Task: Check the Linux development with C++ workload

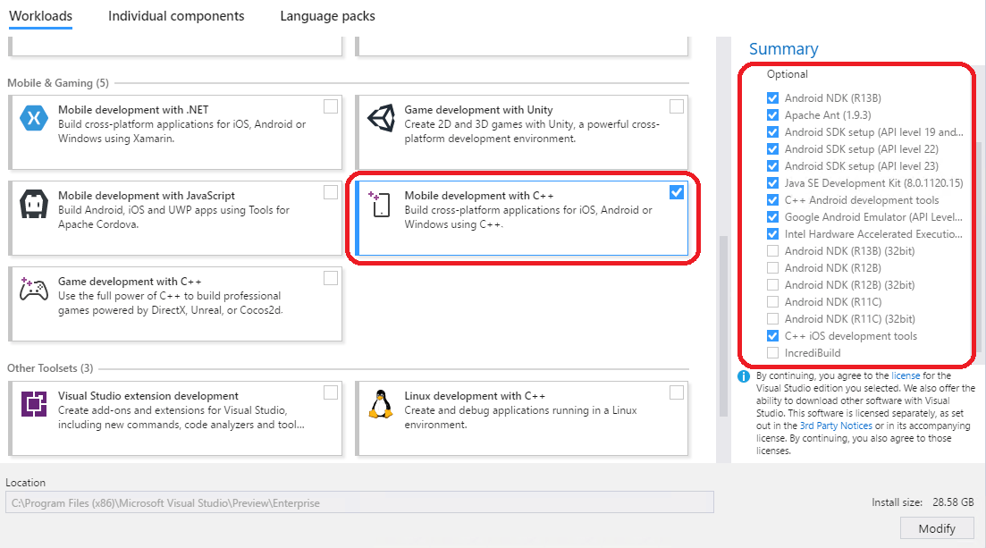Action: (x=677, y=392)
